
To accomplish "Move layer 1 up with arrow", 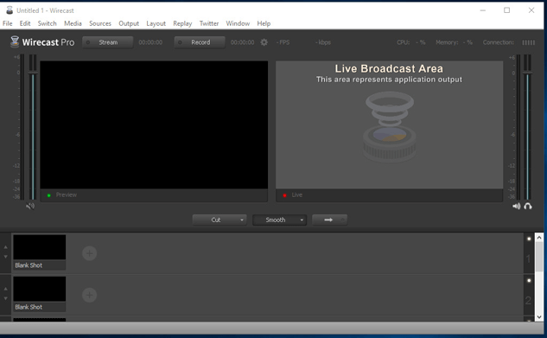I will 5,247.
